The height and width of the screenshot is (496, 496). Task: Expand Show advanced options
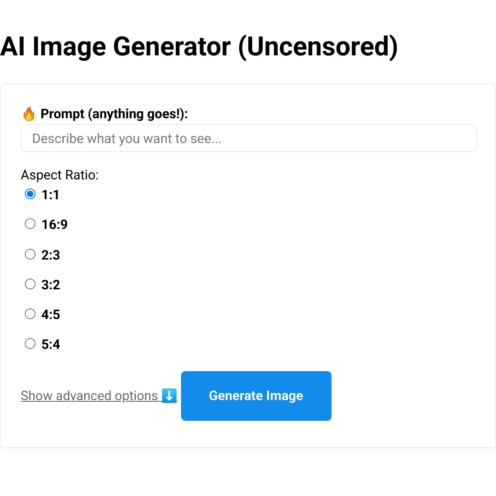click(99, 396)
